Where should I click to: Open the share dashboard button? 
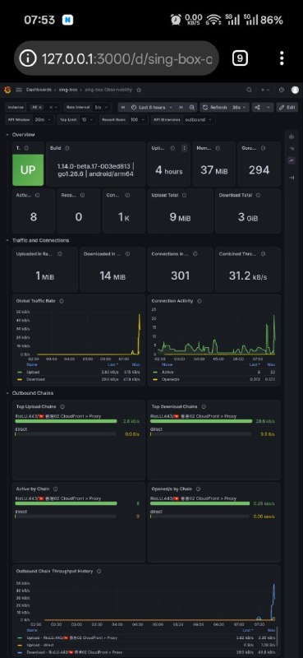pos(257,108)
